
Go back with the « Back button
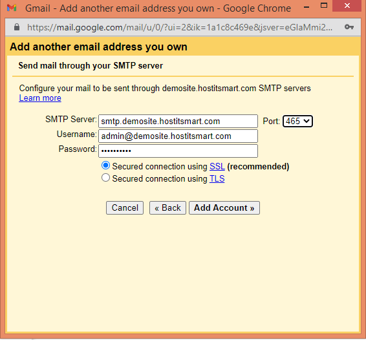pyautogui.click(x=167, y=207)
